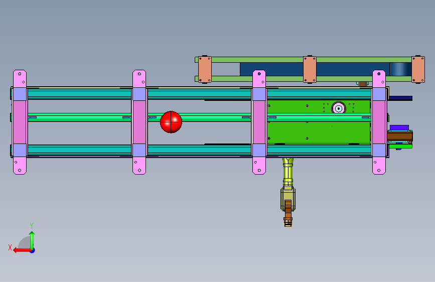The height and width of the screenshot is (282, 435).
Task: Select the brown block at right end
Action: [x=400, y=136]
